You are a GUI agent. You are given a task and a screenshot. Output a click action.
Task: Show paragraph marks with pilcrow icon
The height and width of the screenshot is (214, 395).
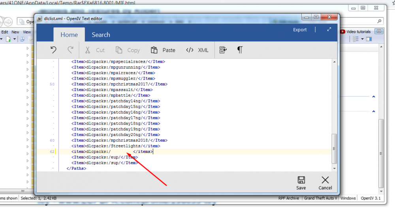coord(240,50)
